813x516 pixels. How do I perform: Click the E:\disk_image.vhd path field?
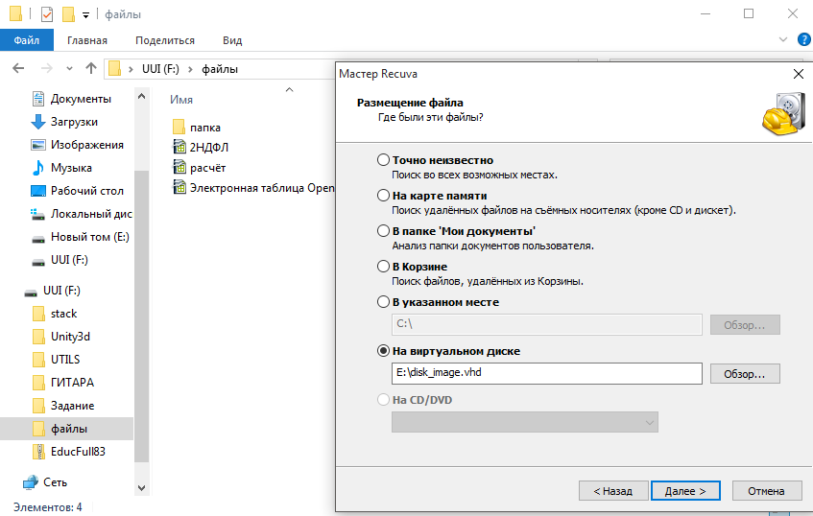click(x=546, y=373)
